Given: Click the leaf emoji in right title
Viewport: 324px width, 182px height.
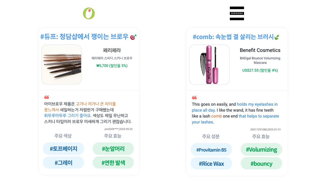Looking at the screenshot, I should click(277, 37).
